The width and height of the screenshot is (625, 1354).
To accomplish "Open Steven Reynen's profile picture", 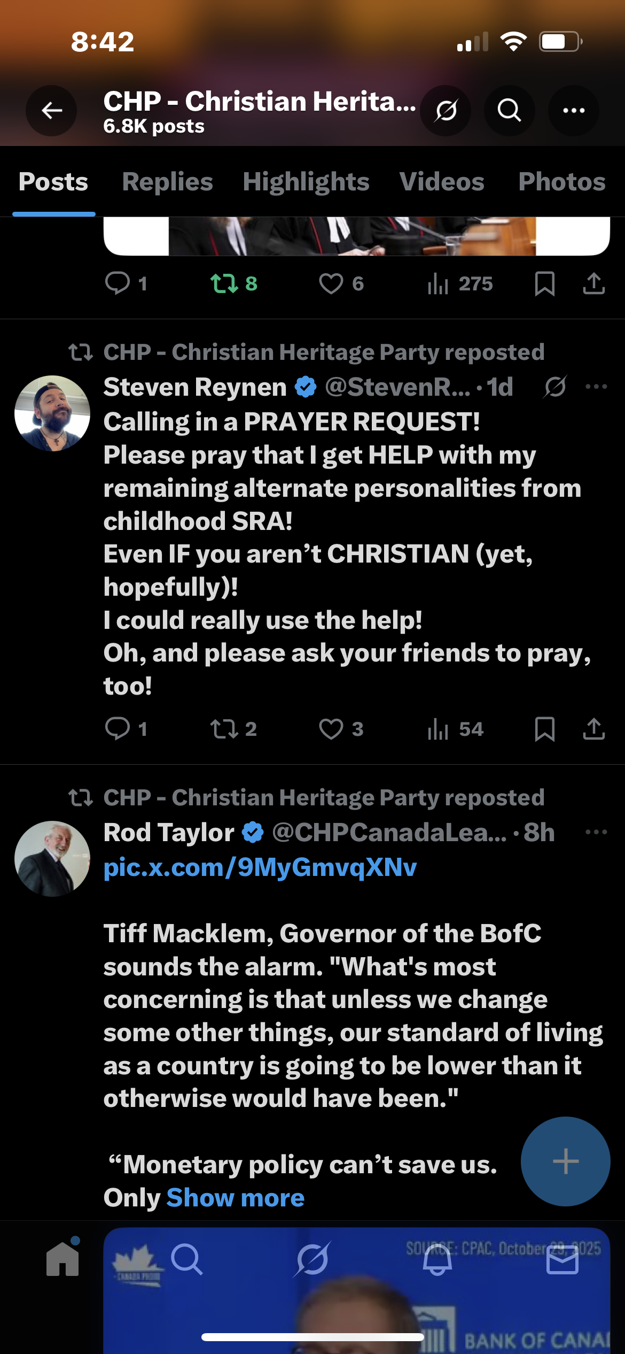I will pos(52,413).
